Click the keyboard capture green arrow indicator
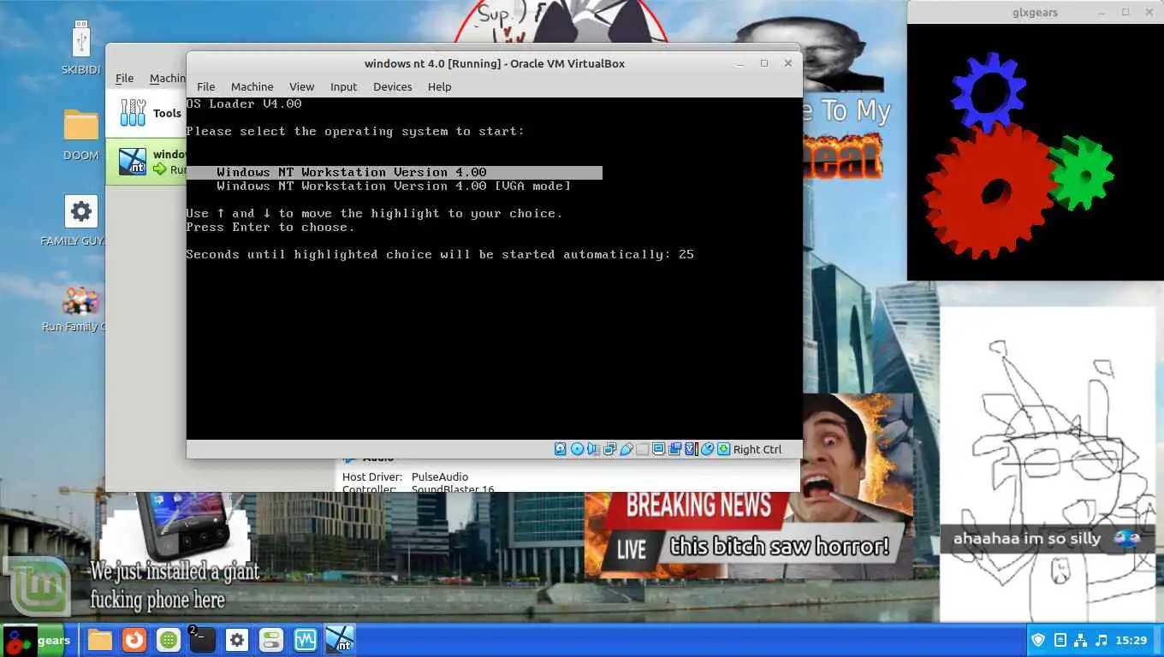The image size is (1164, 657). point(723,449)
